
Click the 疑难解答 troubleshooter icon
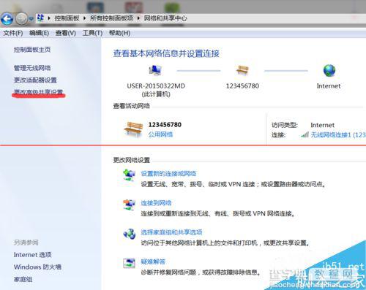(129, 263)
